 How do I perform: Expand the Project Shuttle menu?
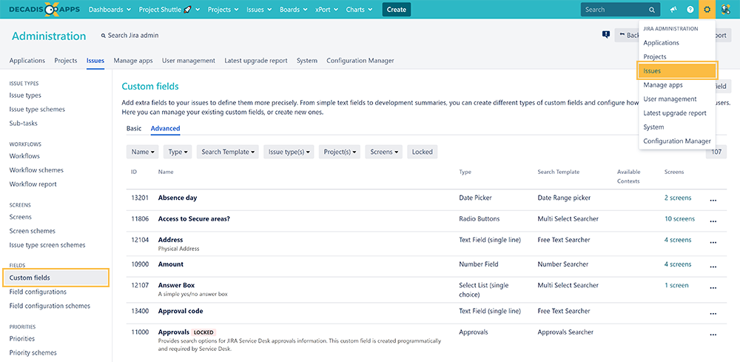pos(169,10)
